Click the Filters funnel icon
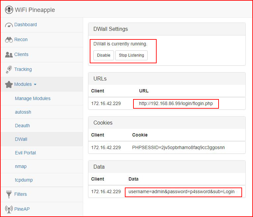The height and width of the screenshot is (217, 253). point(9,194)
